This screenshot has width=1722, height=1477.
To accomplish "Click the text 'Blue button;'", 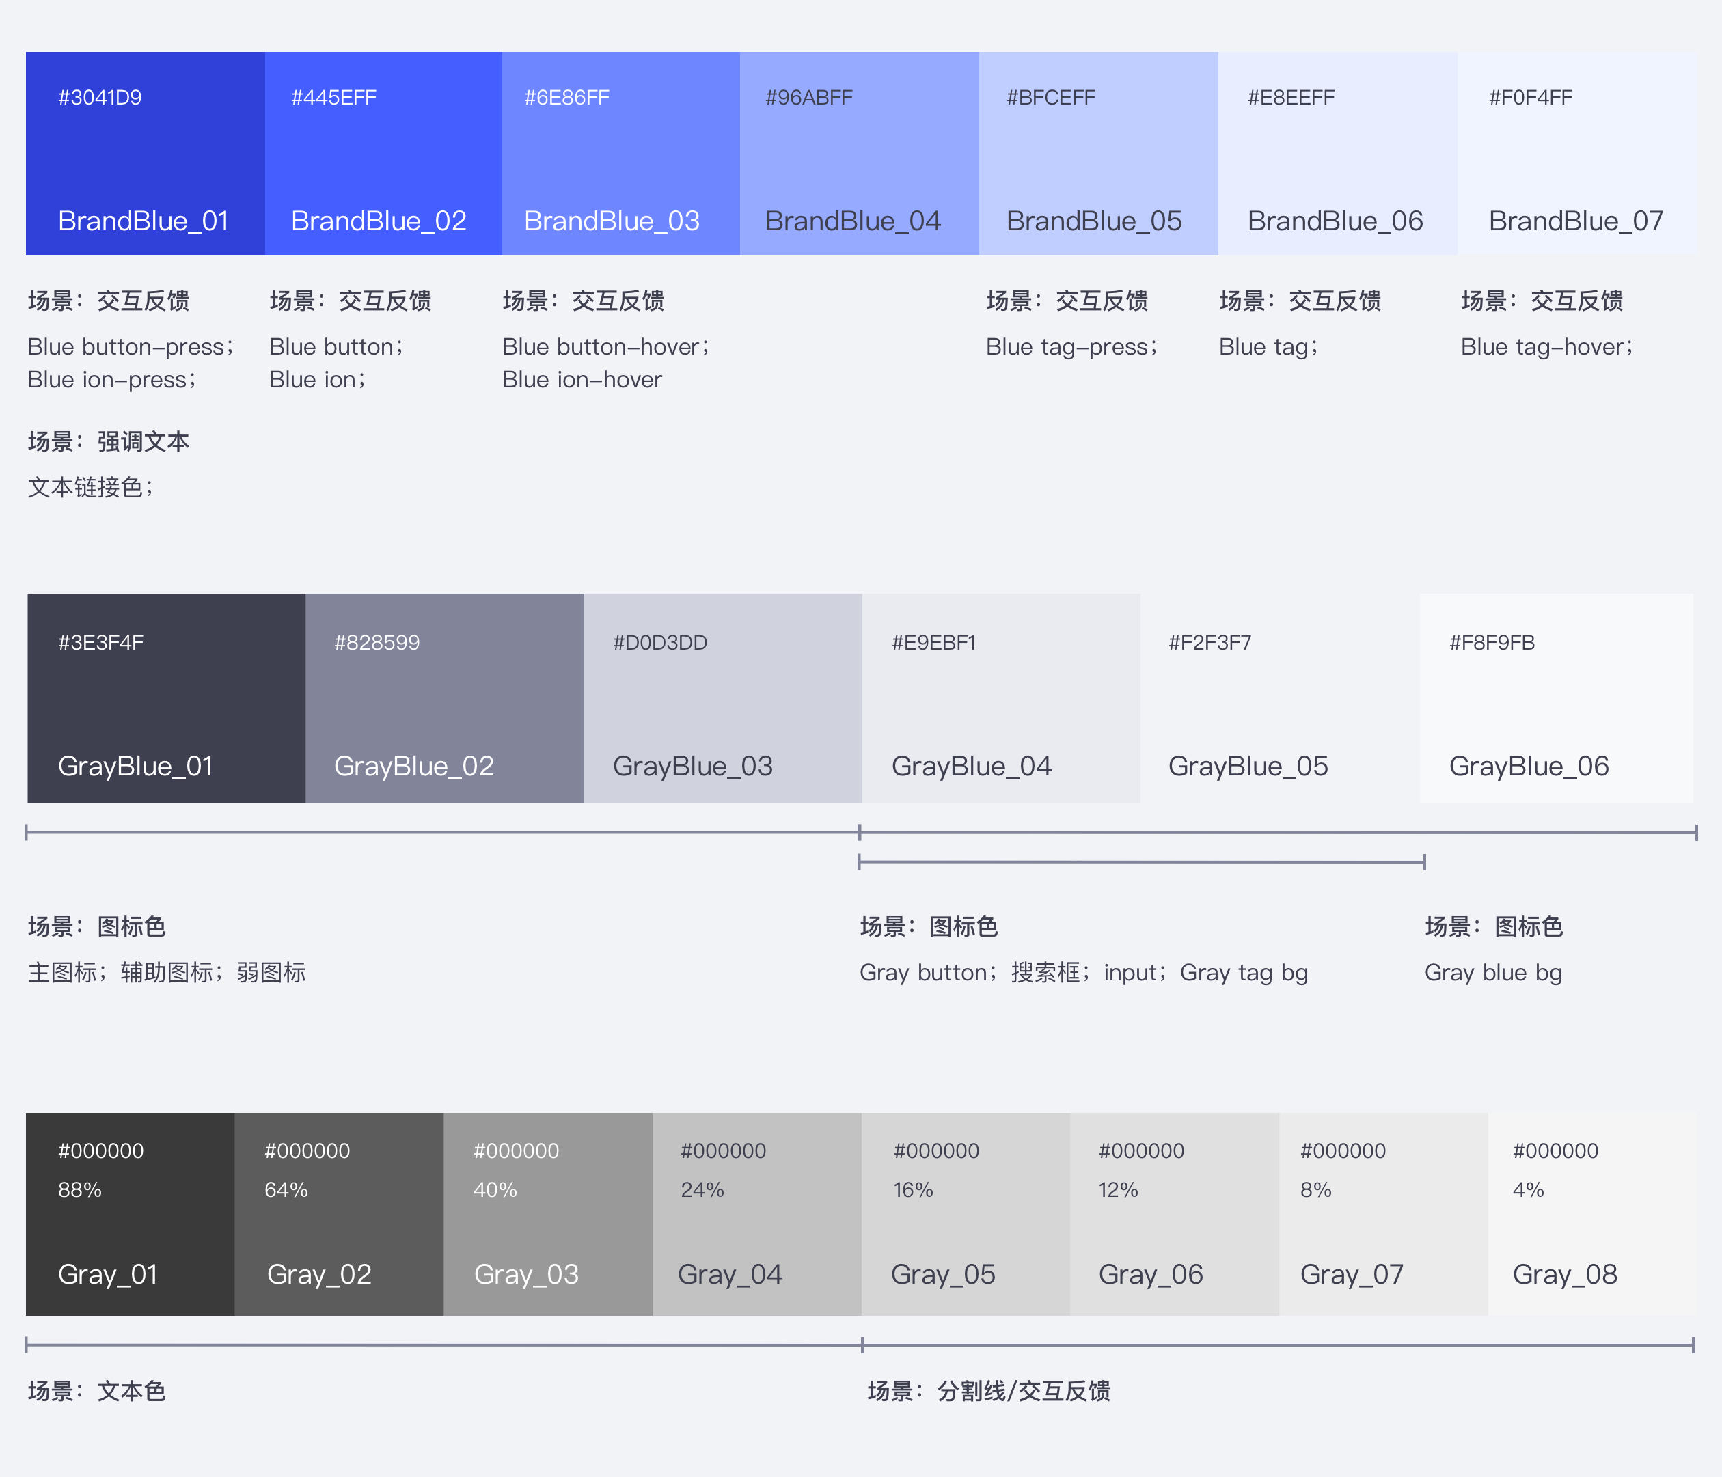I will coord(336,347).
